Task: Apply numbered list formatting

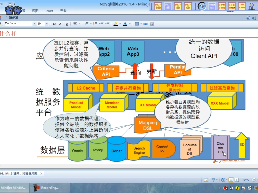Action: 87,24
